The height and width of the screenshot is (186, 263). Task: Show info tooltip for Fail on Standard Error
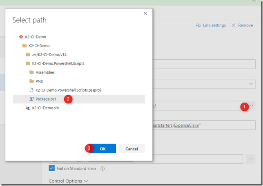(x=103, y=168)
